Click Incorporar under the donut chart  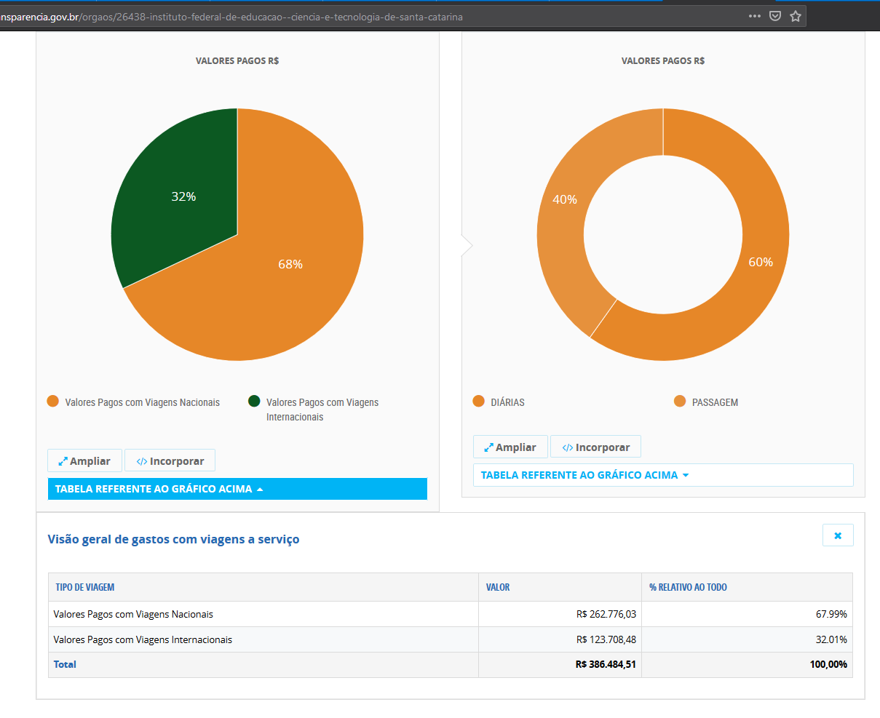tap(595, 447)
